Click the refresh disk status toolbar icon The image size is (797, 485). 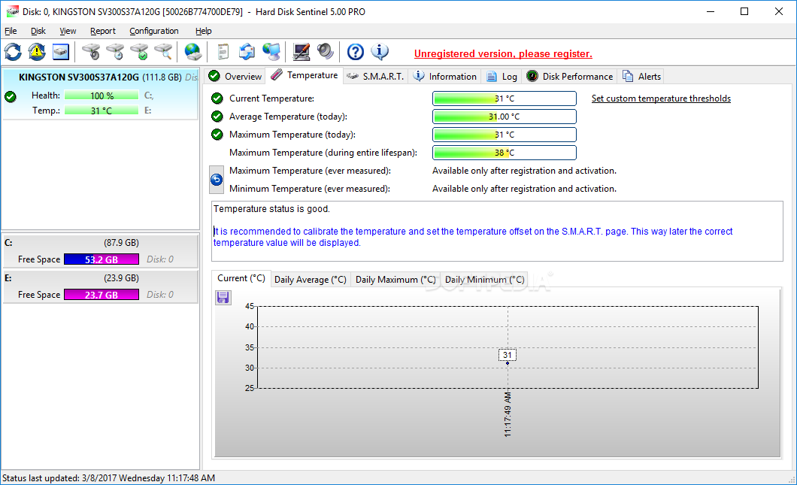14,52
